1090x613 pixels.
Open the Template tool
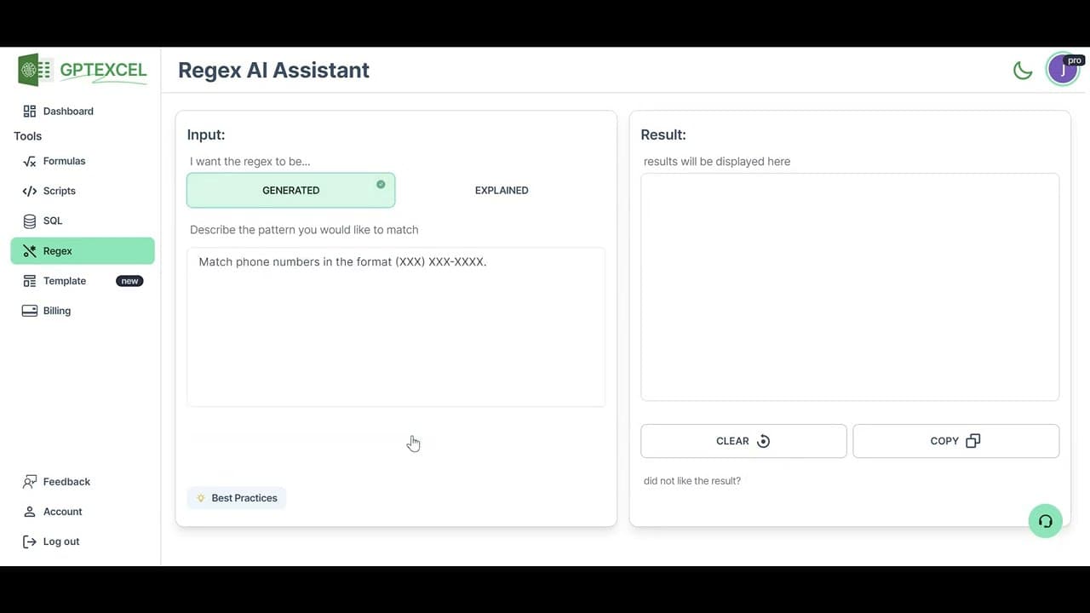click(64, 280)
